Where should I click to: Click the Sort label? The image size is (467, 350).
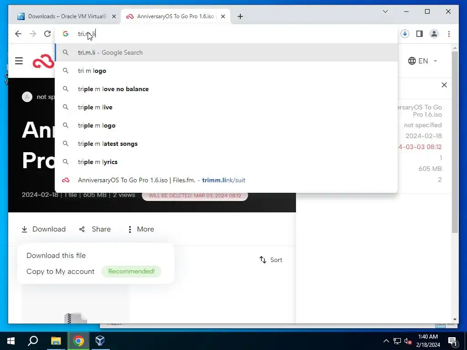[x=276, y=260]
